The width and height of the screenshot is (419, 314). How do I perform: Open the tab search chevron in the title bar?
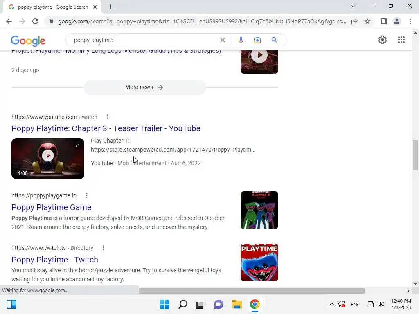pos(353,6)
